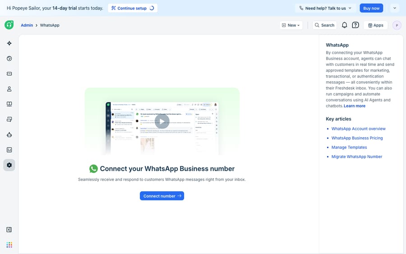Open WhatsApp Account overview article
406x254 pixels.
[x=358, y=129]
